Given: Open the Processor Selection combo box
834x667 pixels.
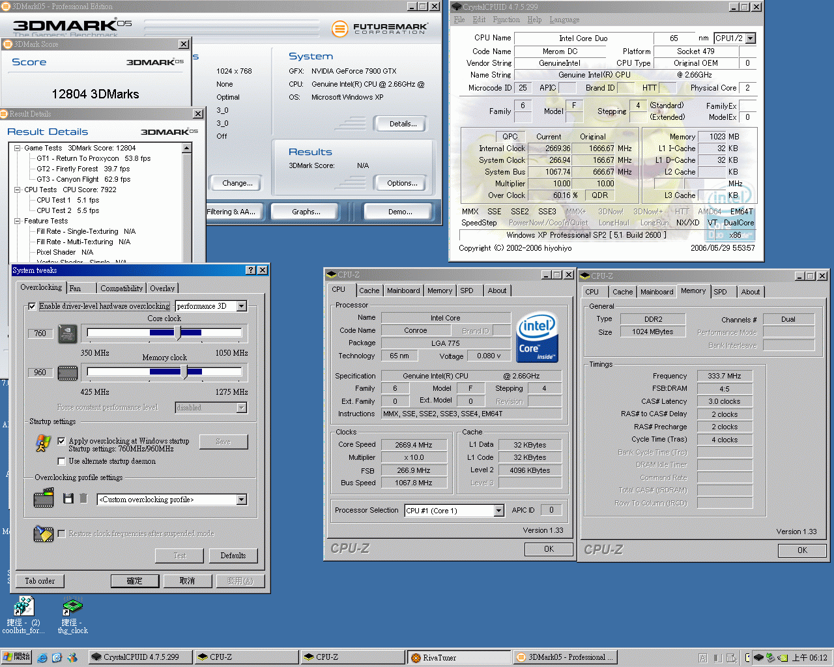Looking at the screenshot, I should (x=498, y=511).
